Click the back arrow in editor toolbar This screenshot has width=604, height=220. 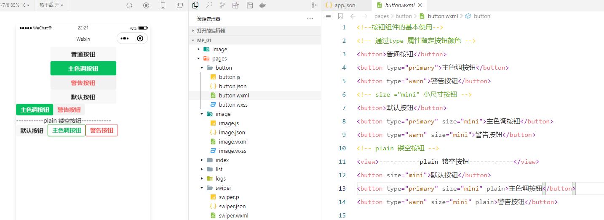(353, 16)
